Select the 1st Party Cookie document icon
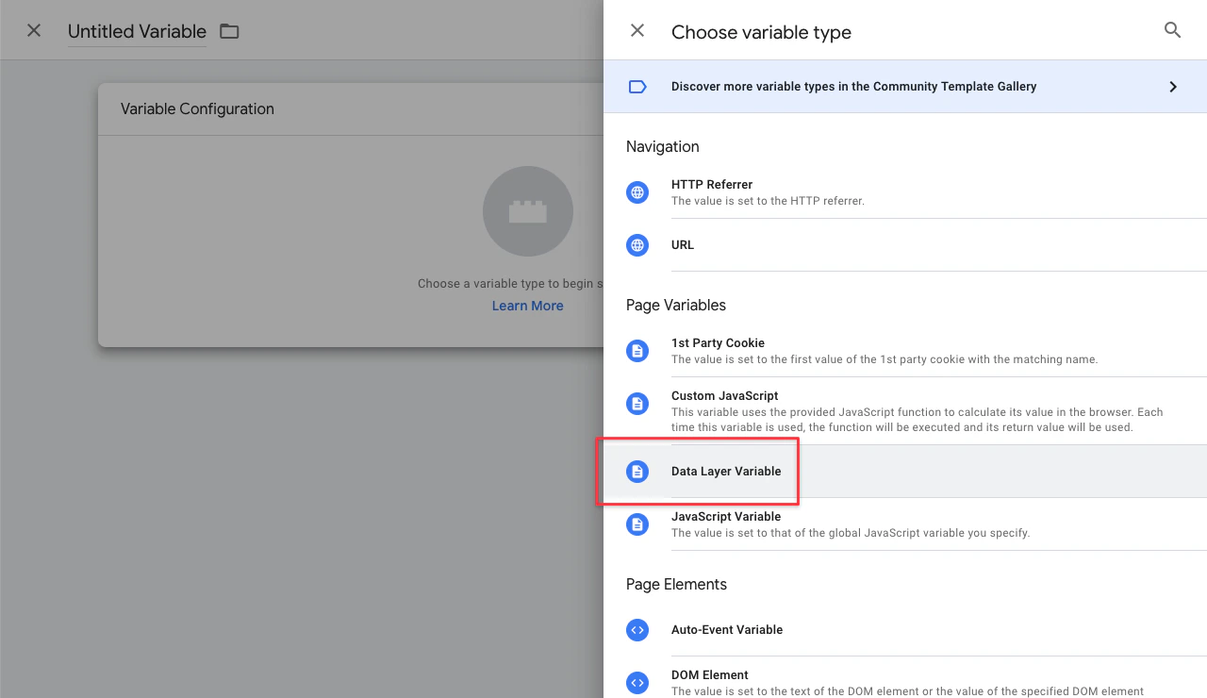Image resolution: width=1207 pixels, height=698 pixels. (637, 350)
